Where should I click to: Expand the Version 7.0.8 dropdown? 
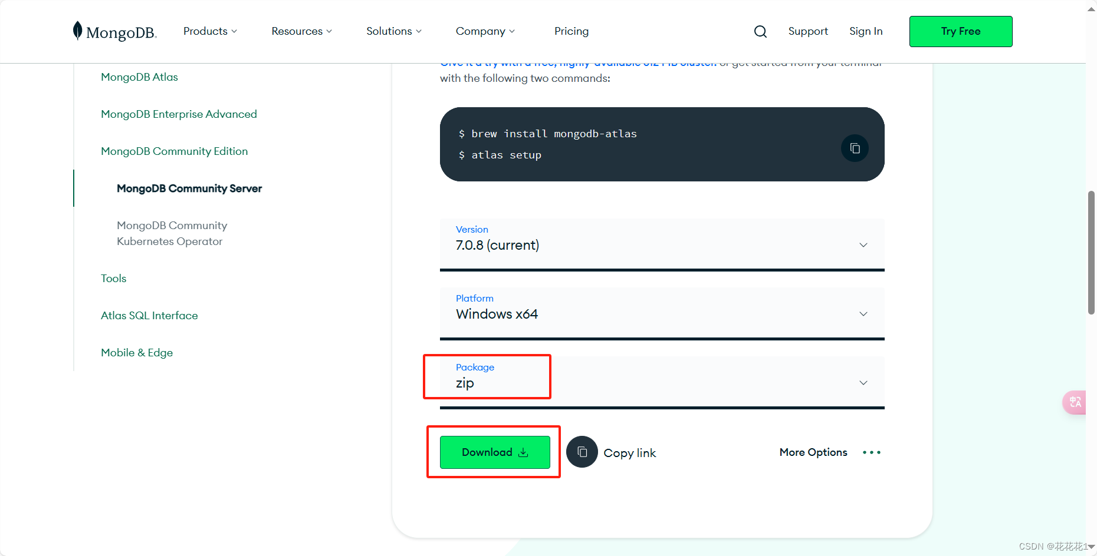pyautogui.click(x=662, y=244)
